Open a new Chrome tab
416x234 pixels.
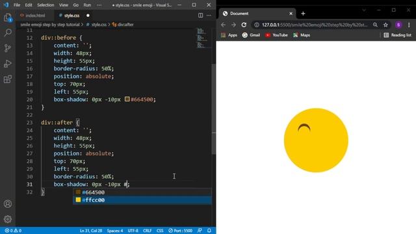tap(303, 14)
